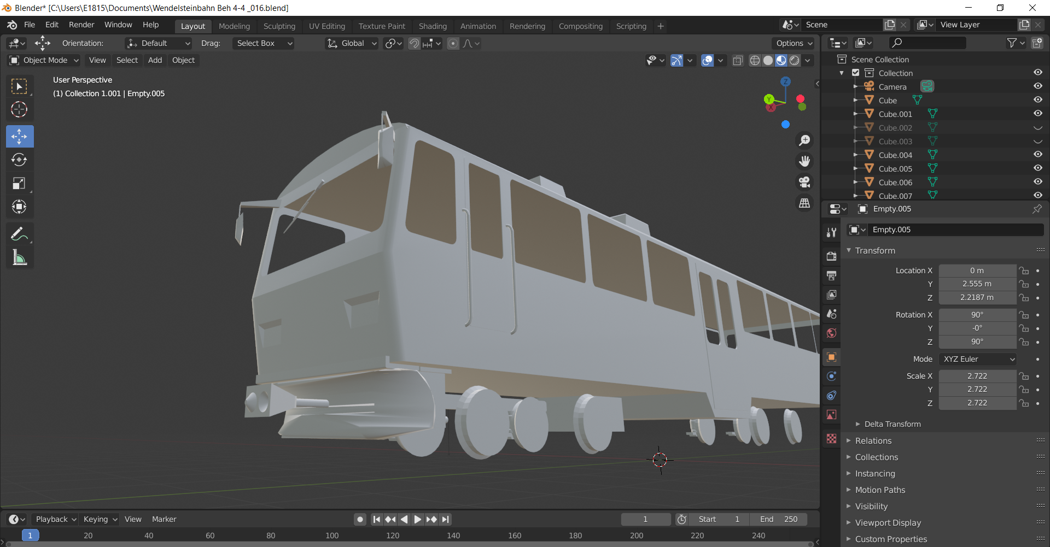1050x547 pixels.
Task: Open the Add menu in viewport header
Action: pos(155,60)
